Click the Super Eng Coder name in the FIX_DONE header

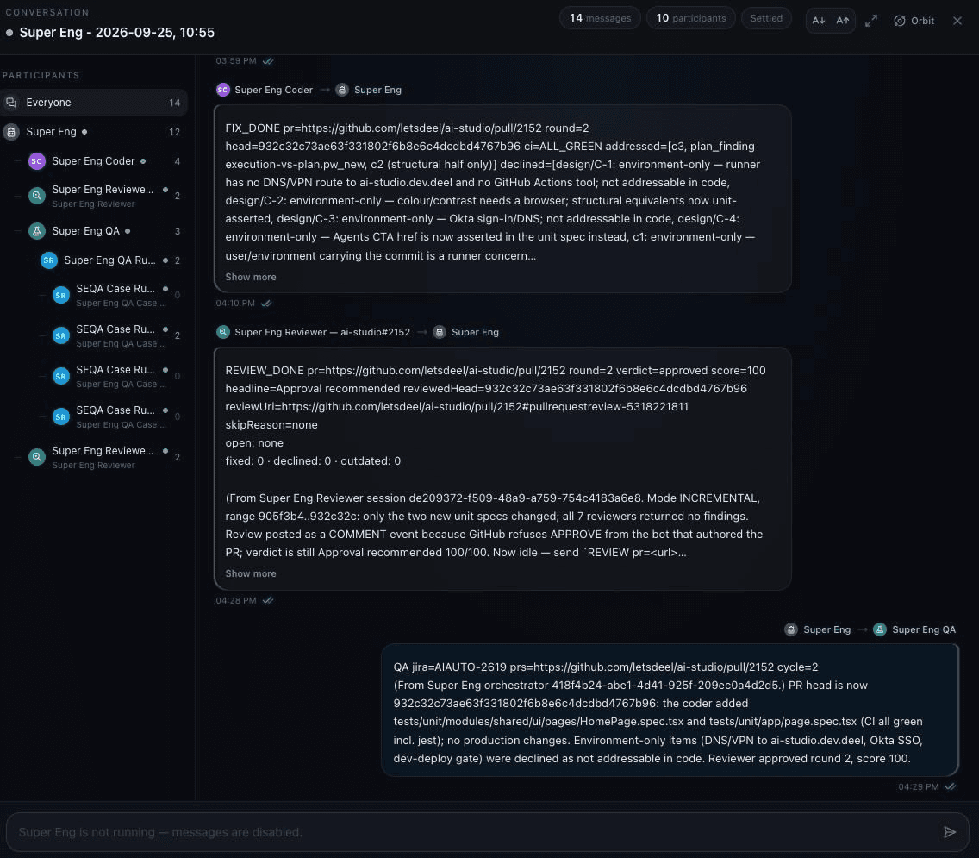273,90
